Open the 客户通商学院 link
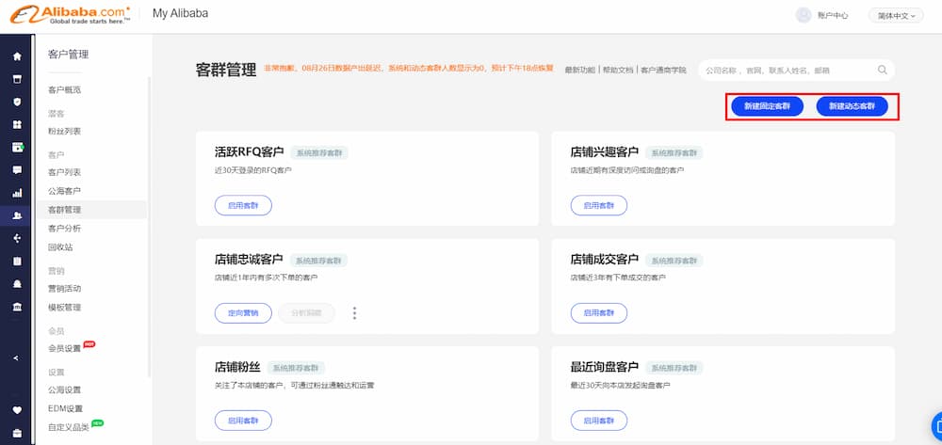Screen dimensions: 942x445 click(x=663, y=70)
